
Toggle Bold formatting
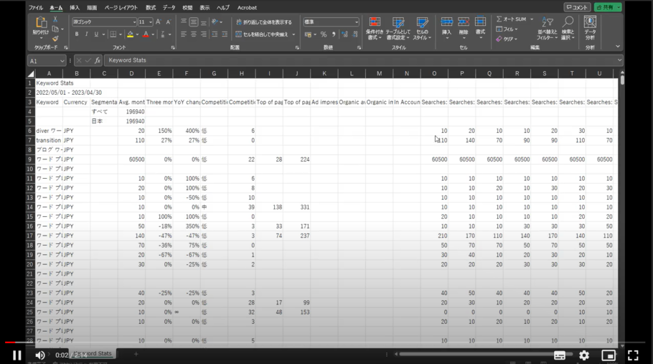click(x=77, y=34)
